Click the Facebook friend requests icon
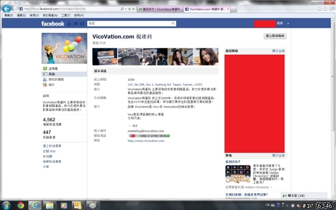336x210 pixels. click(69, 24)
